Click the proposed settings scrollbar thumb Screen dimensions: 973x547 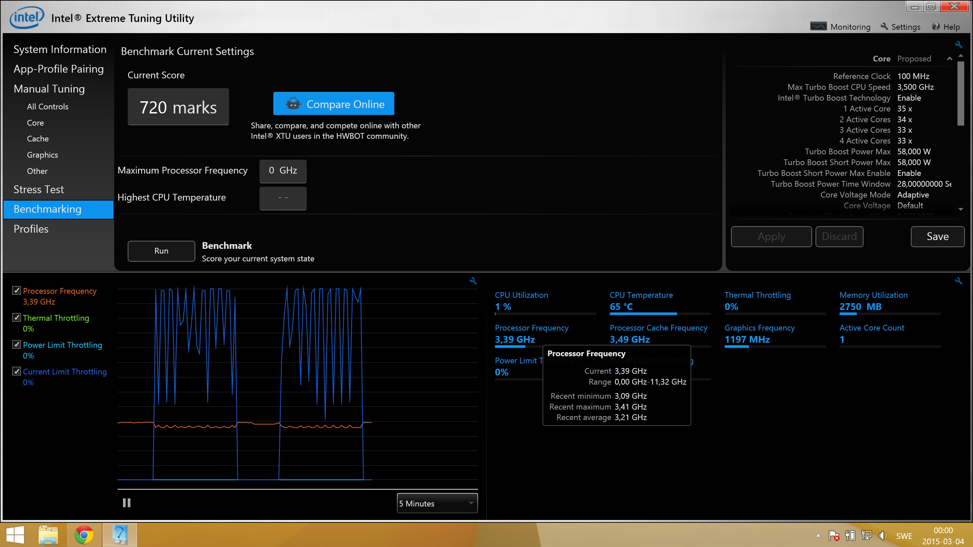click(960, 93)
